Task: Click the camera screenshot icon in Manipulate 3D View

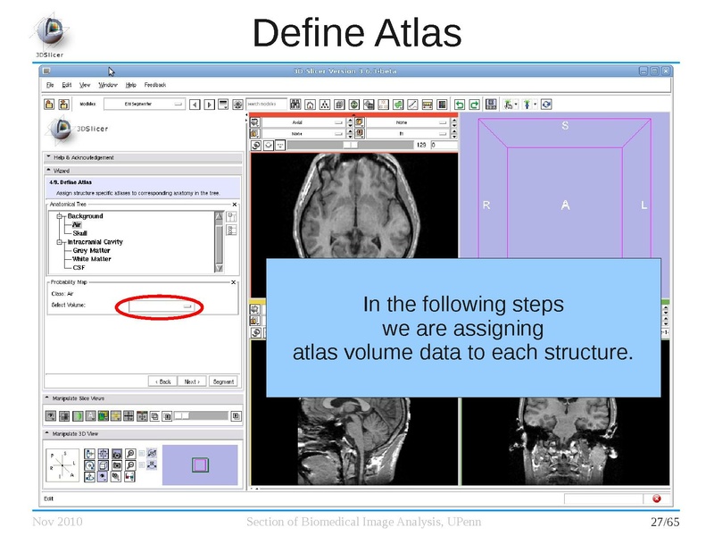Action: click(x=116, y=464)
